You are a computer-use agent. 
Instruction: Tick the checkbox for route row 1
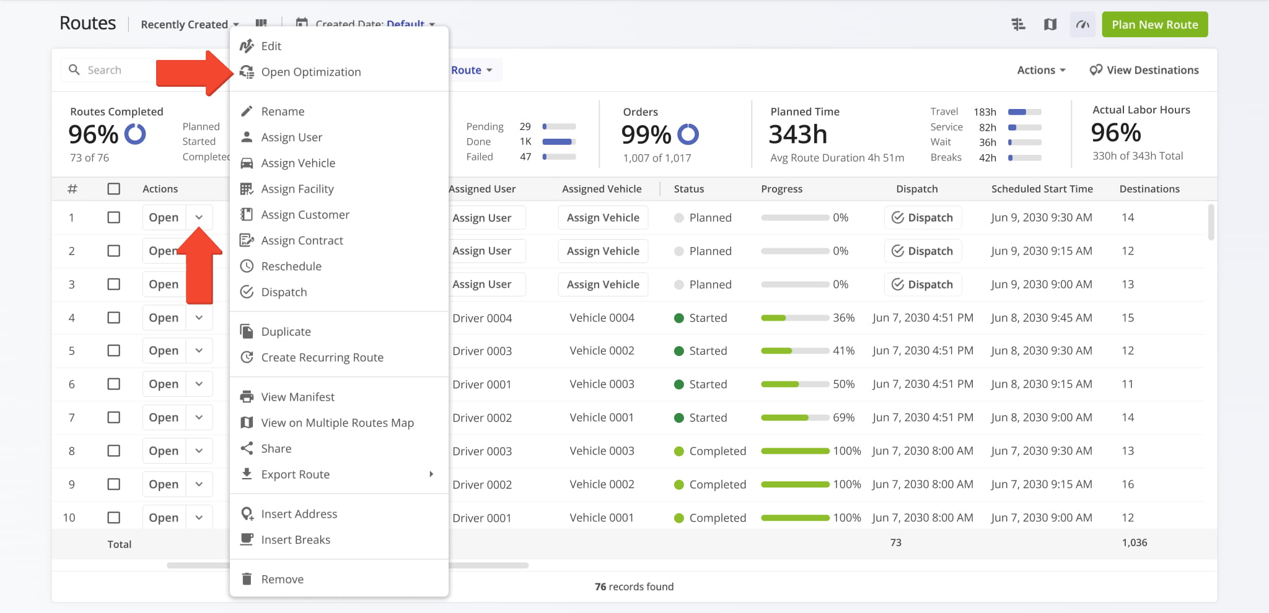click(x=114, y=217)
